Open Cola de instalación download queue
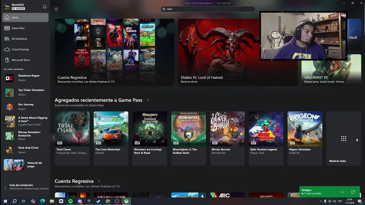Image resolution: width=365 pixels, height=205 pixels. point(25,187)
